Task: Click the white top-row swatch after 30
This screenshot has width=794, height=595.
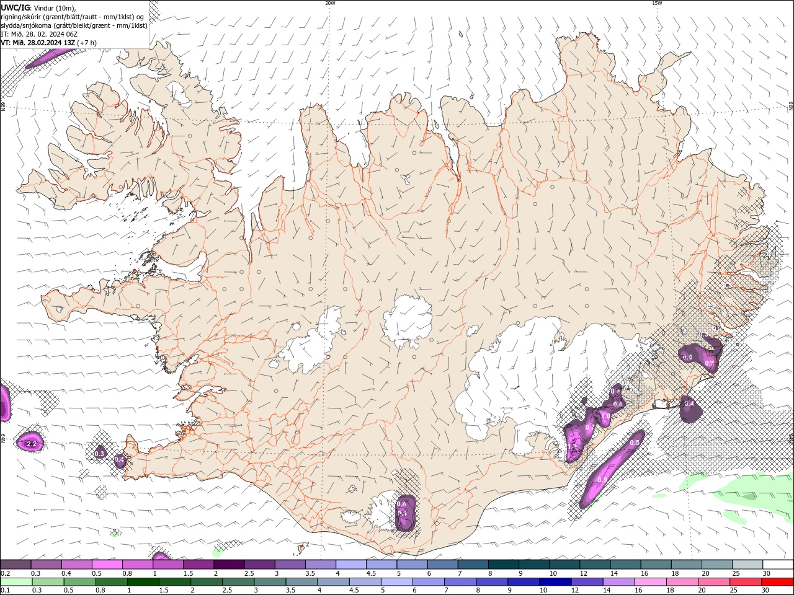Action: (778, 565)
